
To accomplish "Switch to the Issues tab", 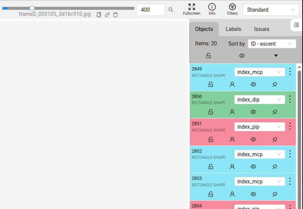I will pos(261,29).
